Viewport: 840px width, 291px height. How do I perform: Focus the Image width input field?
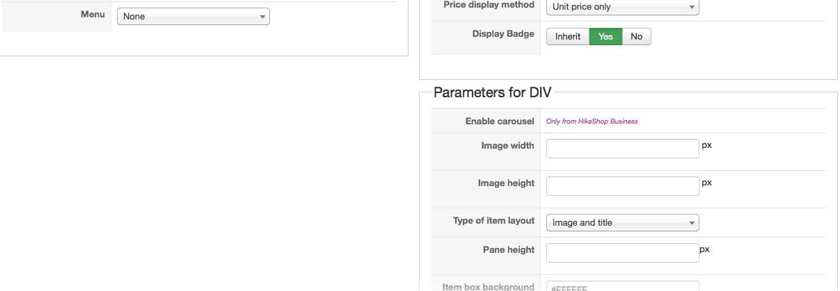[x=622, y=149]
